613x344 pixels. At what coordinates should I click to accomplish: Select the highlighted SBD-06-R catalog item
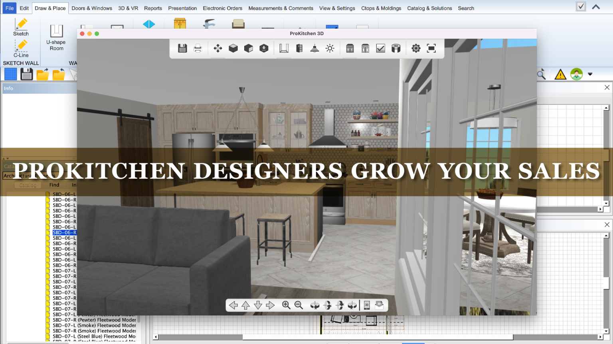[x=64, y=233]
